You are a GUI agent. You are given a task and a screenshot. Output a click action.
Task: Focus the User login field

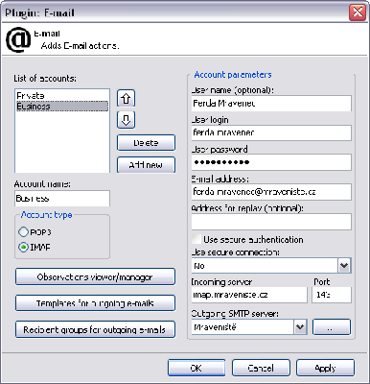pyautogui.click(x=271, y=132)
